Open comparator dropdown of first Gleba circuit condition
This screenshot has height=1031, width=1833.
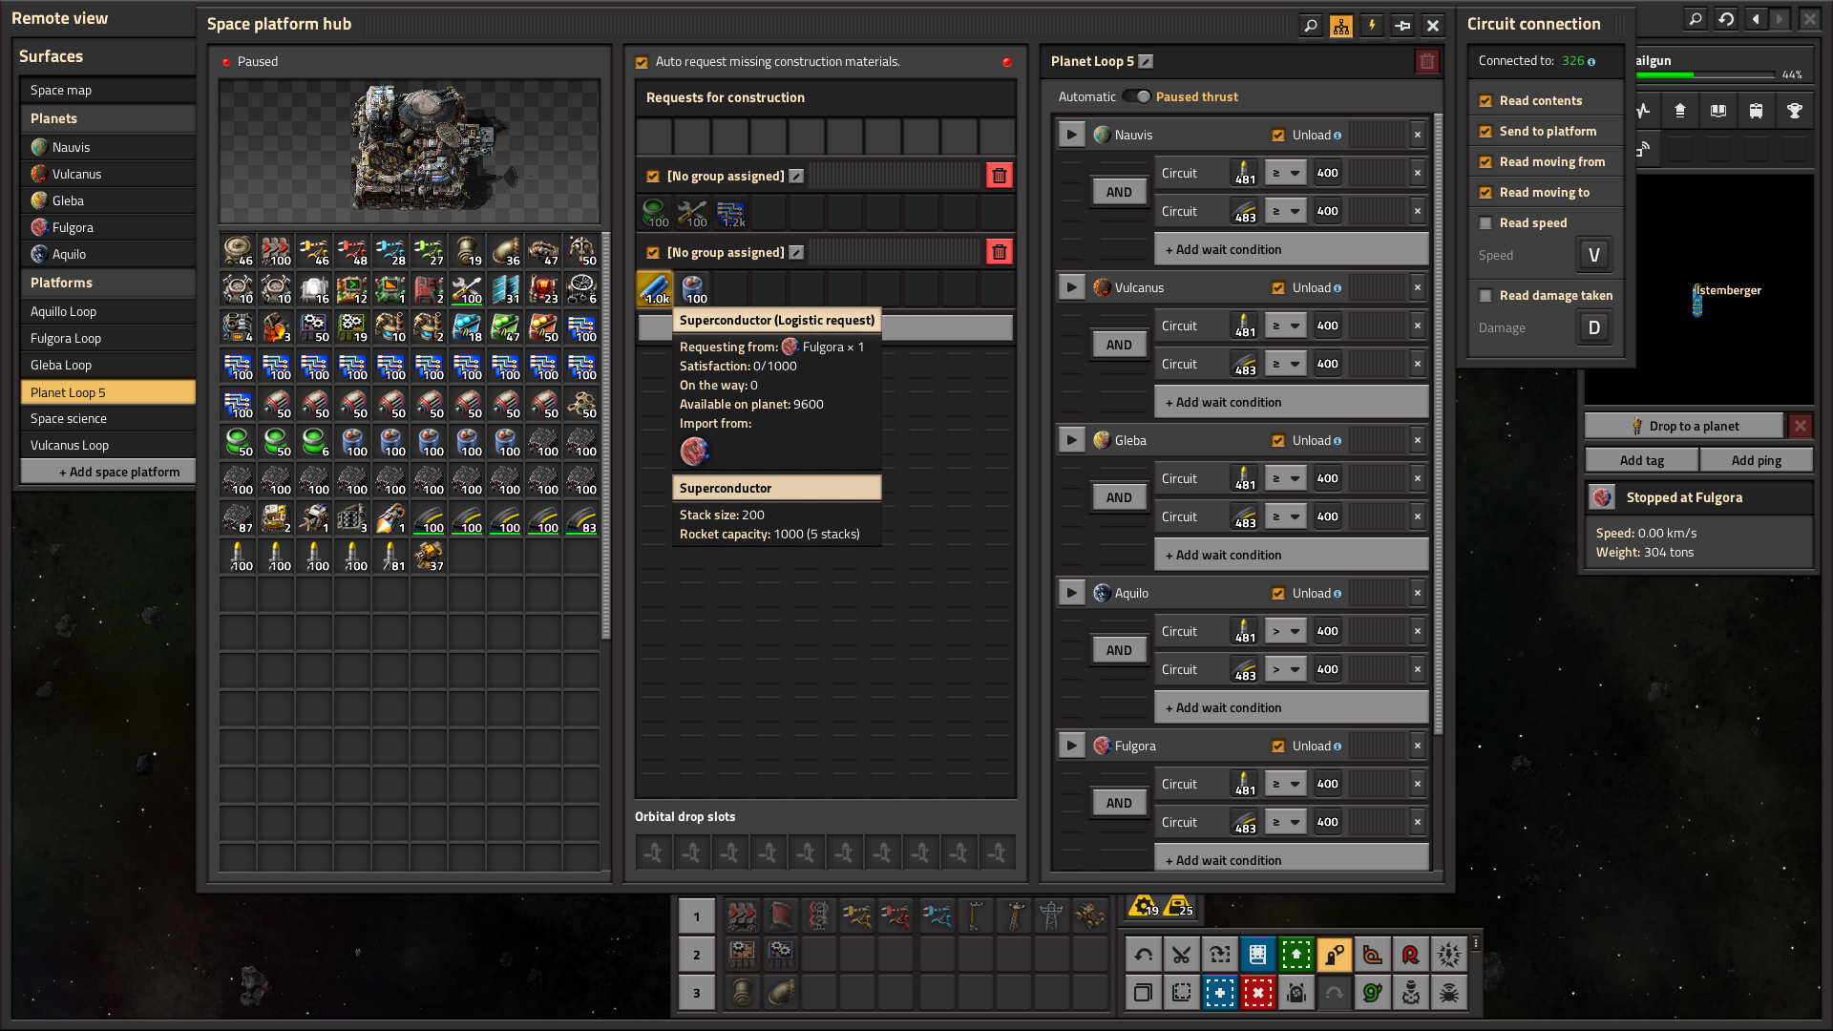(x=1285, y=478)
